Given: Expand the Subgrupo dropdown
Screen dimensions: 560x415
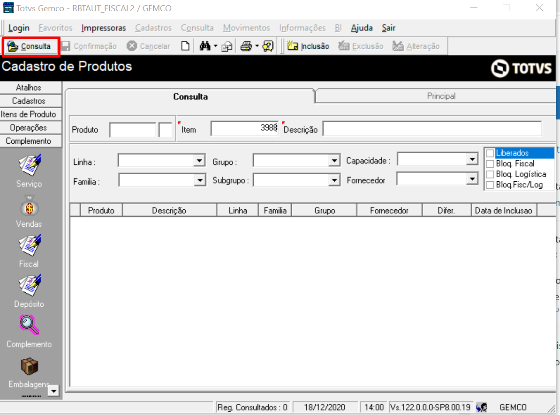Looking at the screenshot, I should point(334,180).
